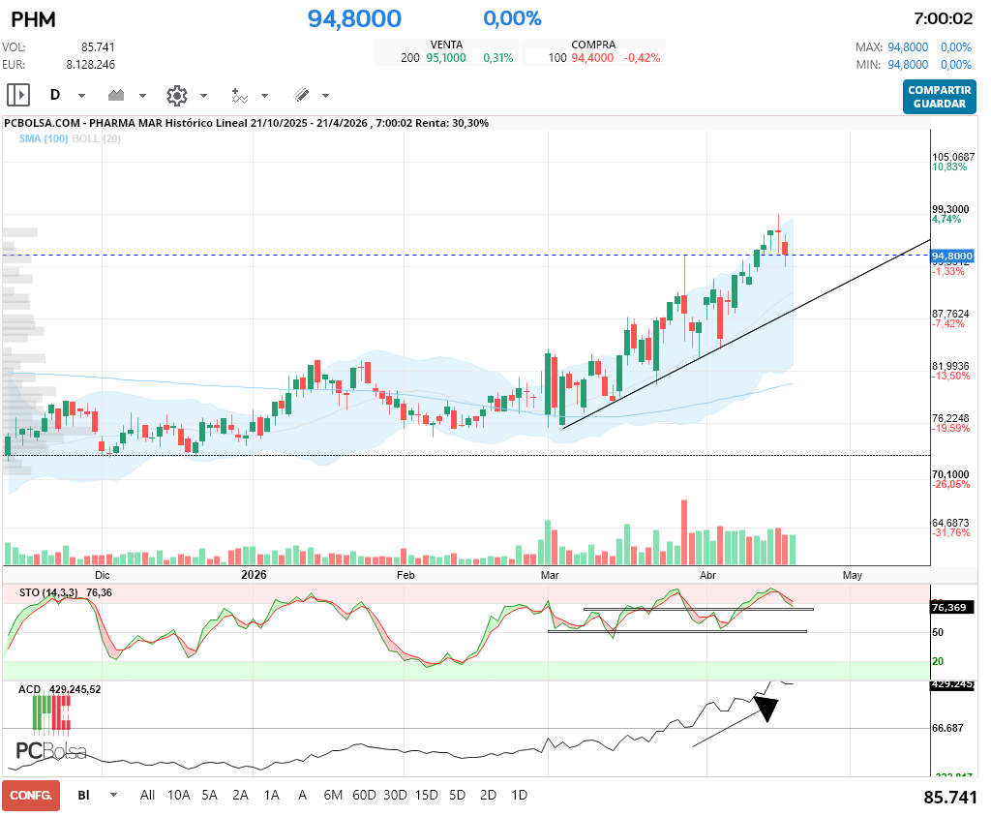Select the drawing pencil tool icon
The width and height of the screenshot is (991, 816).
300,94
